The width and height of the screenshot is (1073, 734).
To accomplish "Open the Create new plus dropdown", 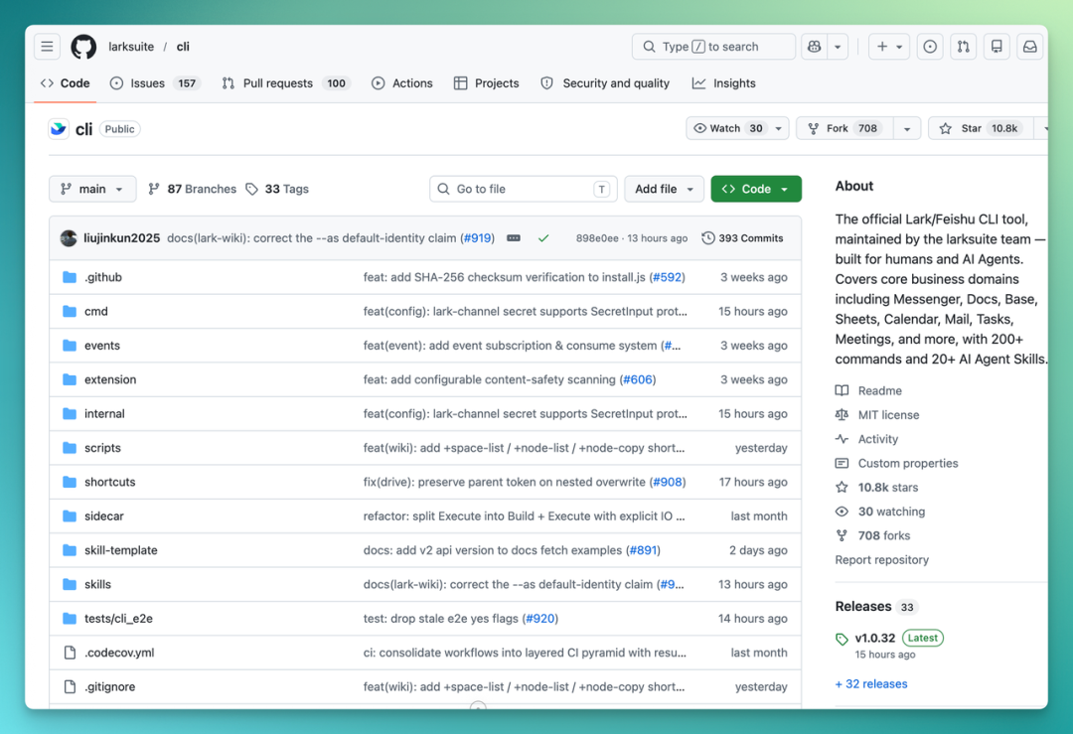I will 889,47.
